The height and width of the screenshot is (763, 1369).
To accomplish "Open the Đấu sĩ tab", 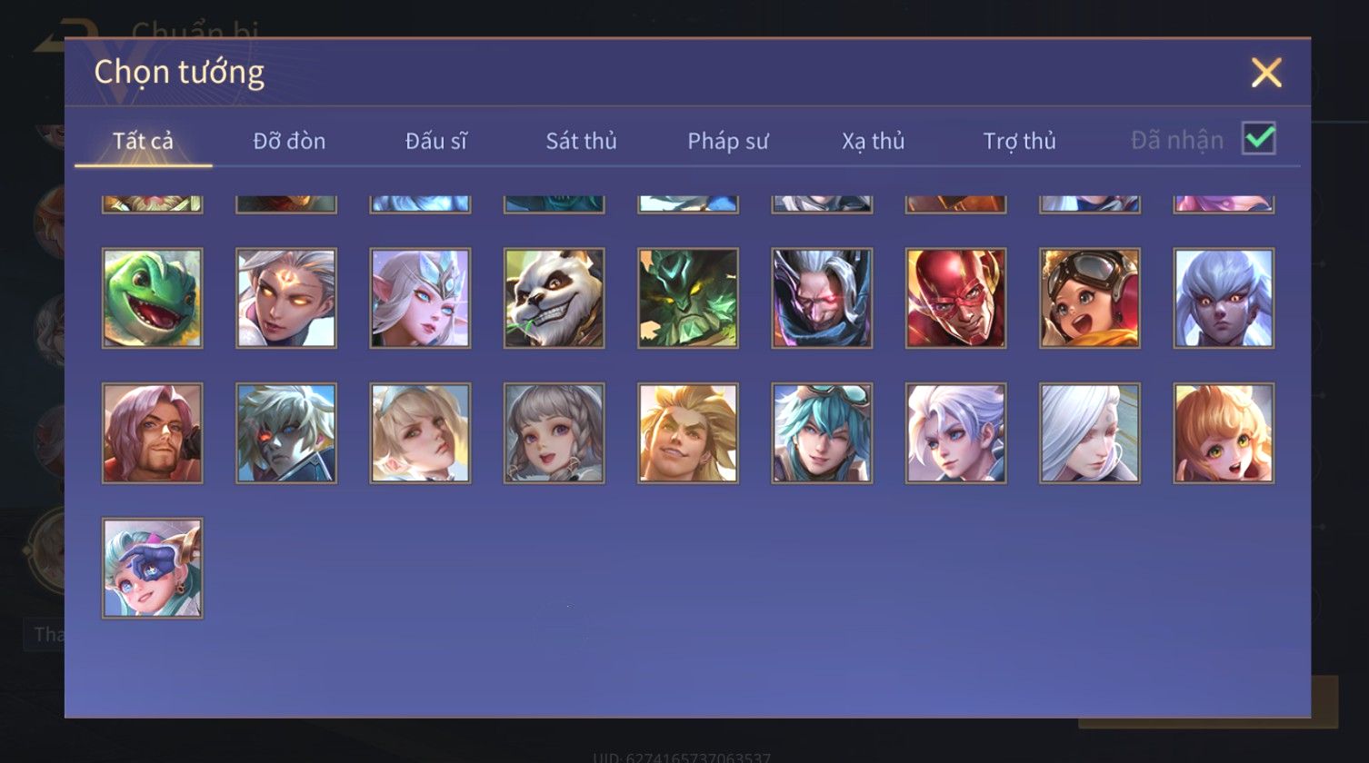I will (x=436, y=141).
